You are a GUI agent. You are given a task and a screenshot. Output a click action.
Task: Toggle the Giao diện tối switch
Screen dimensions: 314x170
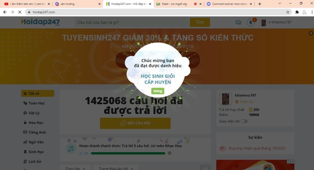pyautogui.click(x=244, y=121)
